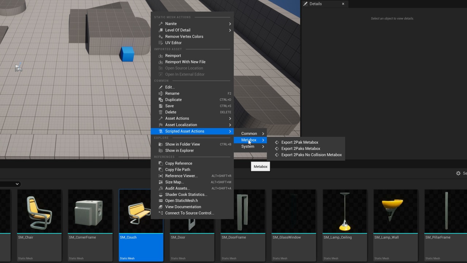This screenshot has height=263, width=467.
Task: Click the Rename icon
Action: click(161, 94)
